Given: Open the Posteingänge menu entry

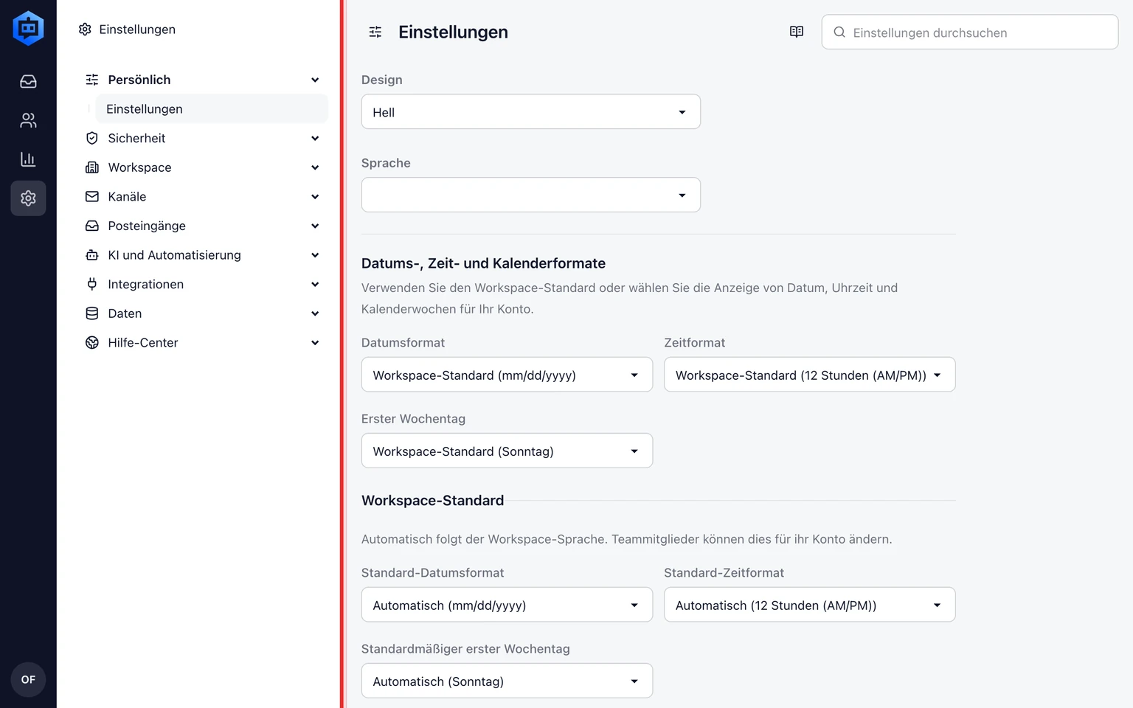Looking at the screenshot, I should coord(203,226).
